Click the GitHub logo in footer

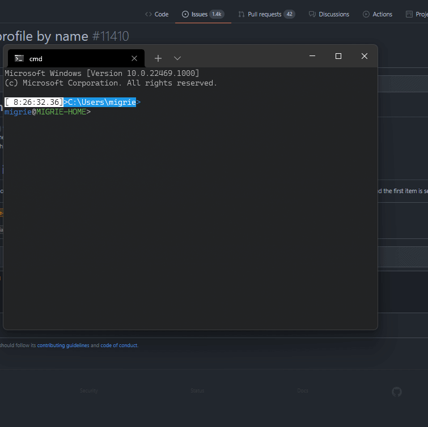click(x=397, y=392)
